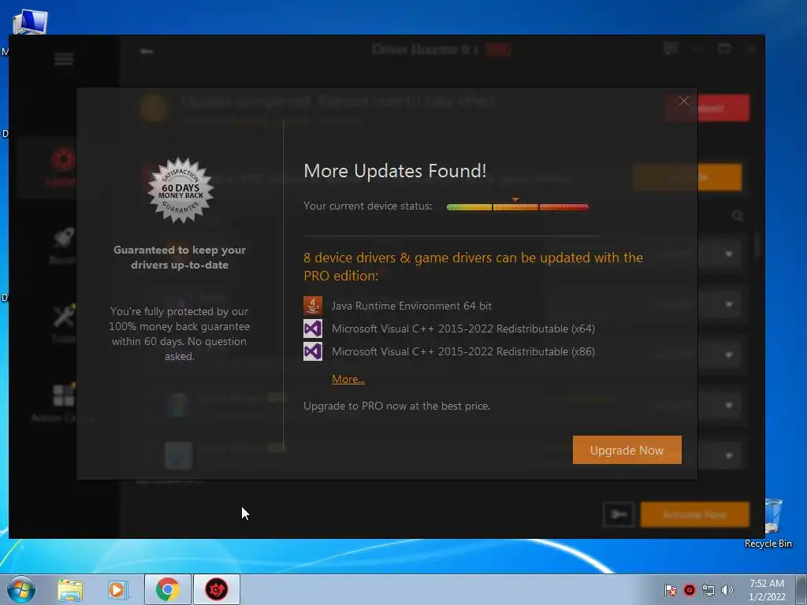Click the red Reboot button behind dialog
This screenshot has width=807, height=605.
click(x=707, y=108)
